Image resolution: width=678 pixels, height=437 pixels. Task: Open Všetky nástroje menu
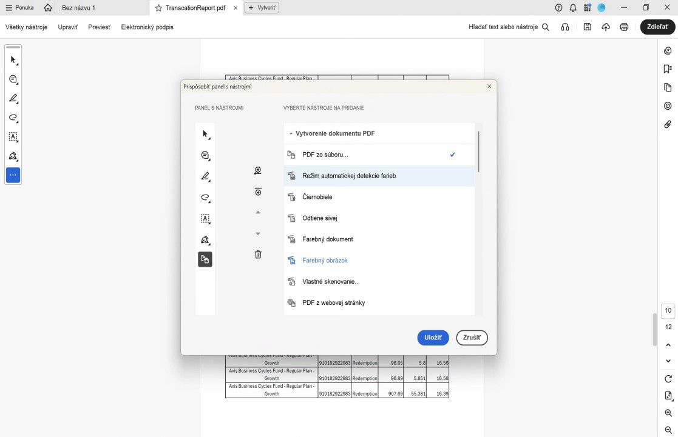click(x=26, y=27)
